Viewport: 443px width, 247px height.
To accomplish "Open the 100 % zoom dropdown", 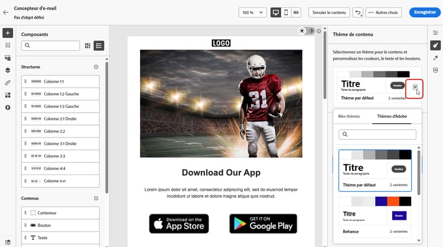I will pyautogui.click(x=253, y=12).
